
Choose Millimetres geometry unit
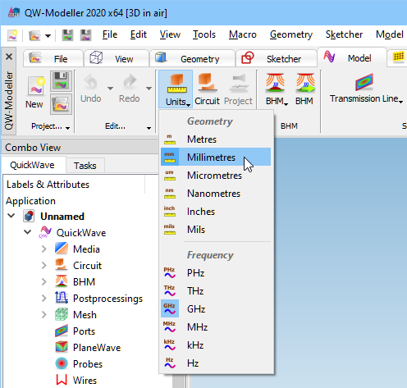[216, 157]
